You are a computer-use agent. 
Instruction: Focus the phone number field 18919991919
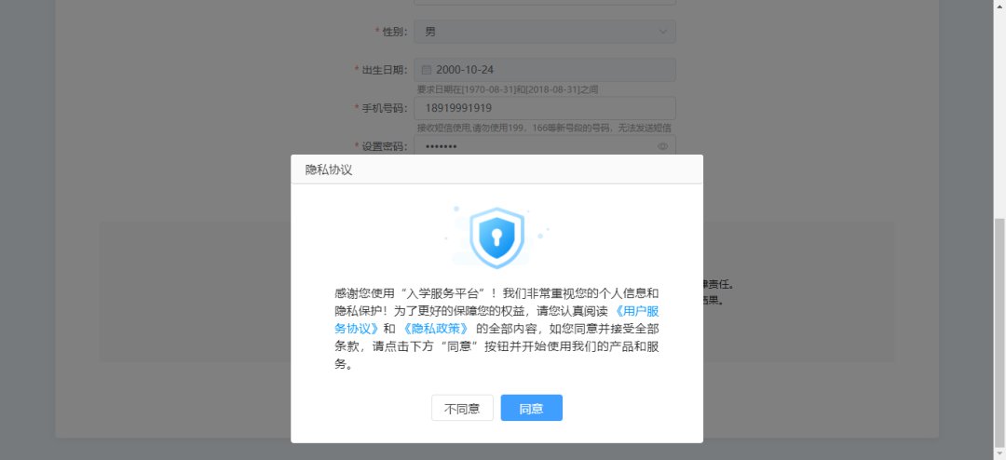pyautogui.click(x=545, y=108)
